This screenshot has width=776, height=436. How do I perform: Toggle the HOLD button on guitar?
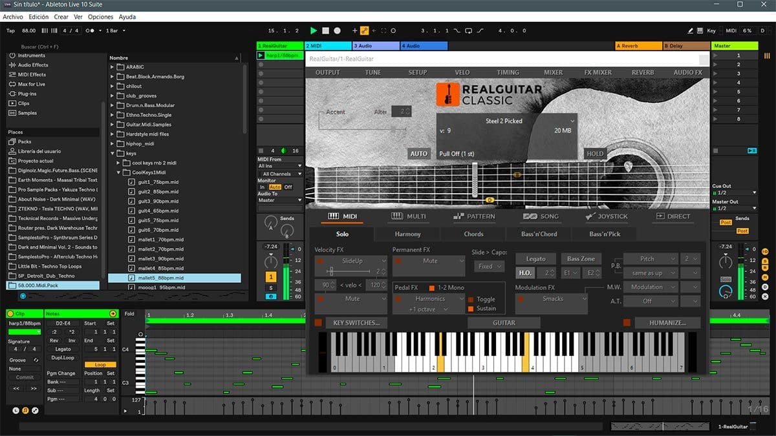(595, 154)
